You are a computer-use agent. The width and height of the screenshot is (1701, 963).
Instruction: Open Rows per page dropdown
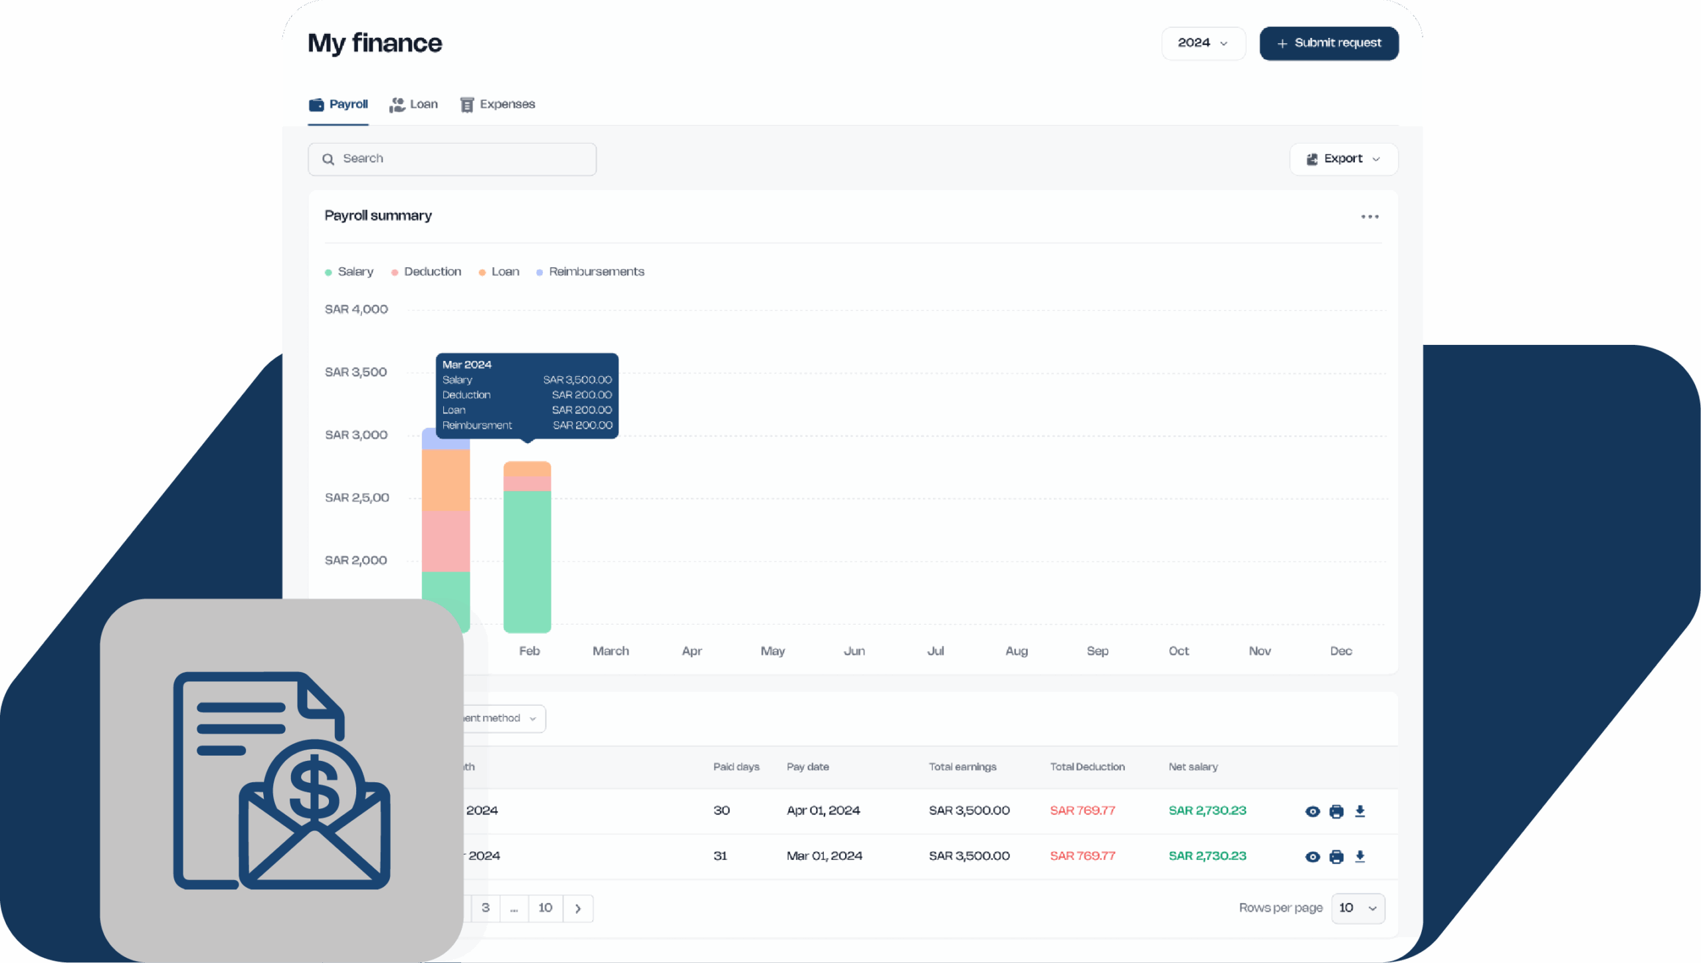click(1357, 909)
